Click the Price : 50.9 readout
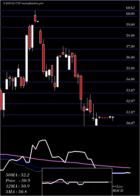 click(18, 181)
